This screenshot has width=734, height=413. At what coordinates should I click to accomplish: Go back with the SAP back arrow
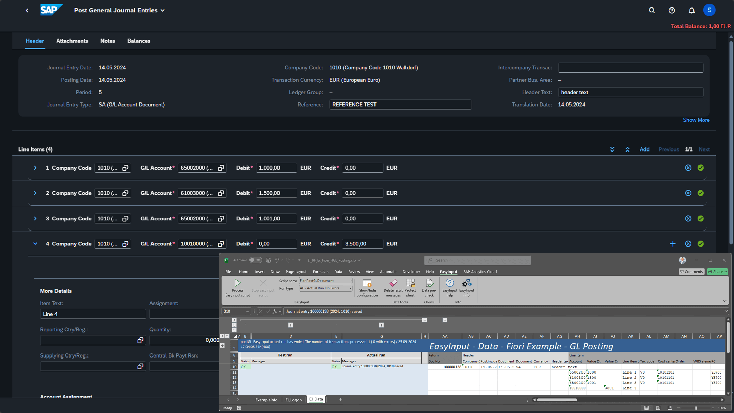point(27,10)
